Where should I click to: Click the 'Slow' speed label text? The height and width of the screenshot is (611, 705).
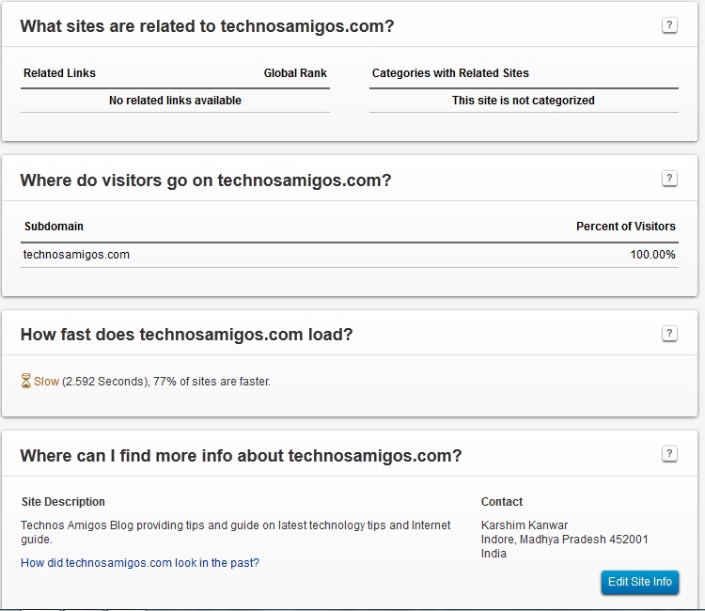point(46,382)
